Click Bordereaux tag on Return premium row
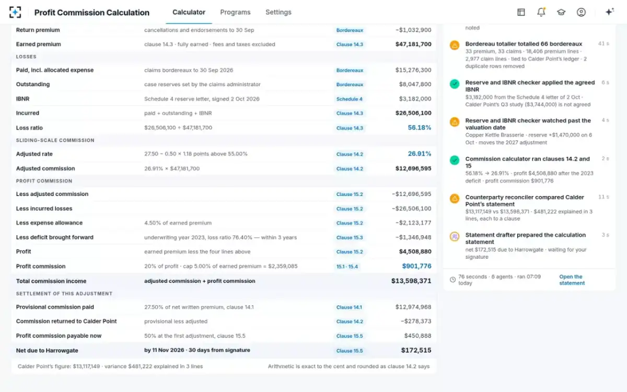The height and width of the screenshot is (392, 627). [x=350, y=30]
